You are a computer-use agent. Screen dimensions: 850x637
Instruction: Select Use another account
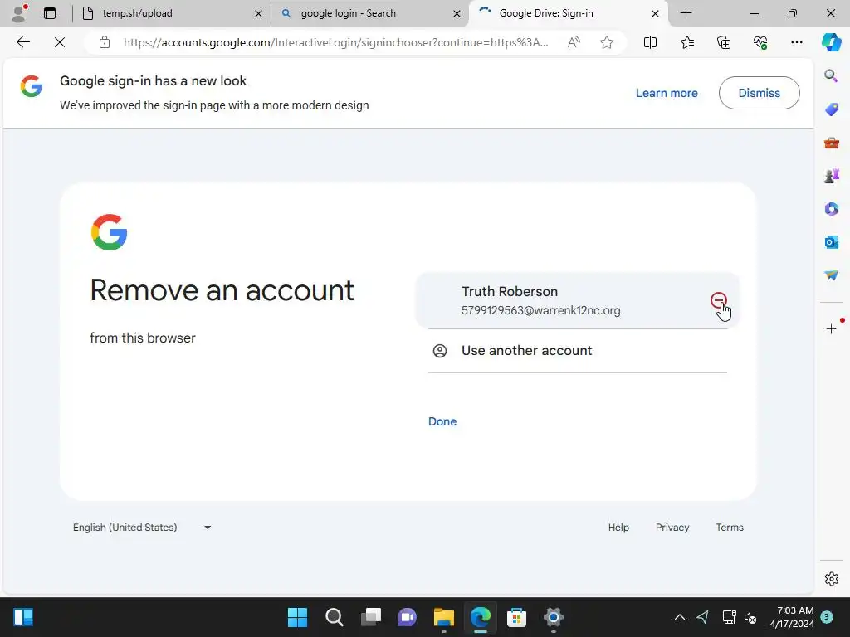click(578, 351)
